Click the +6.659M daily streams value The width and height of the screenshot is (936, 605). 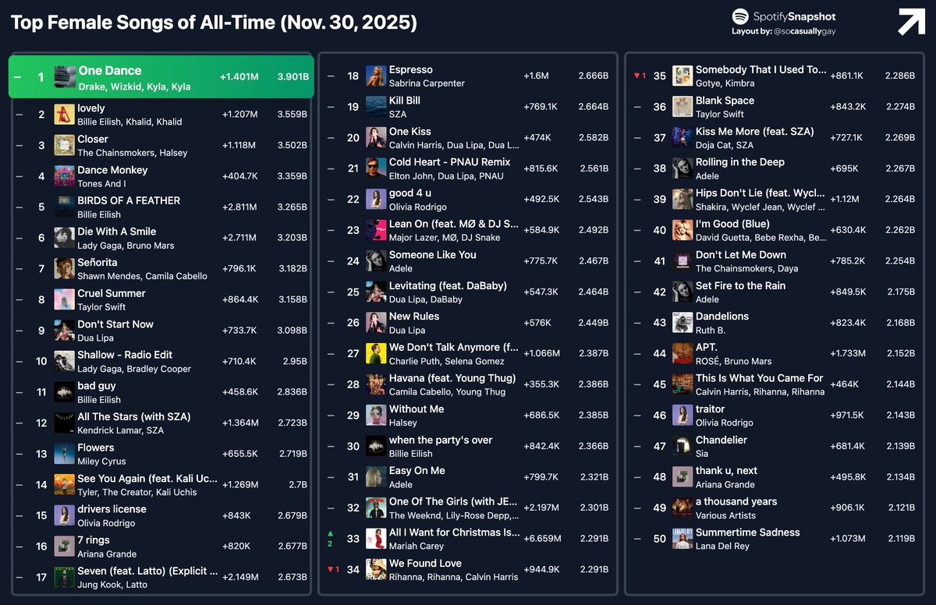[x=541, y=538]
